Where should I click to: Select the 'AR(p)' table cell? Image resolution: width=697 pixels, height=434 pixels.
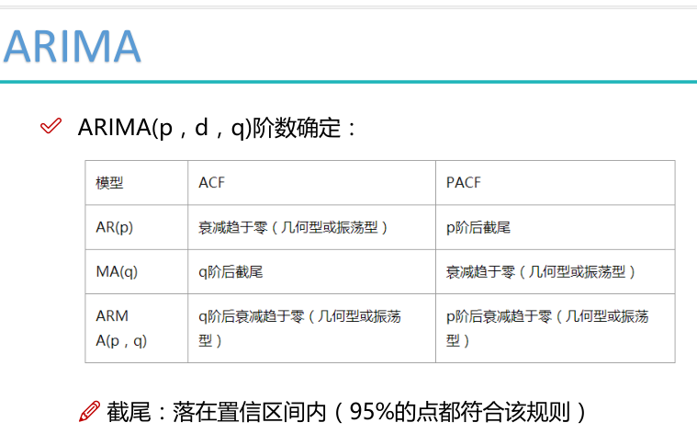(x=137, y=227)
